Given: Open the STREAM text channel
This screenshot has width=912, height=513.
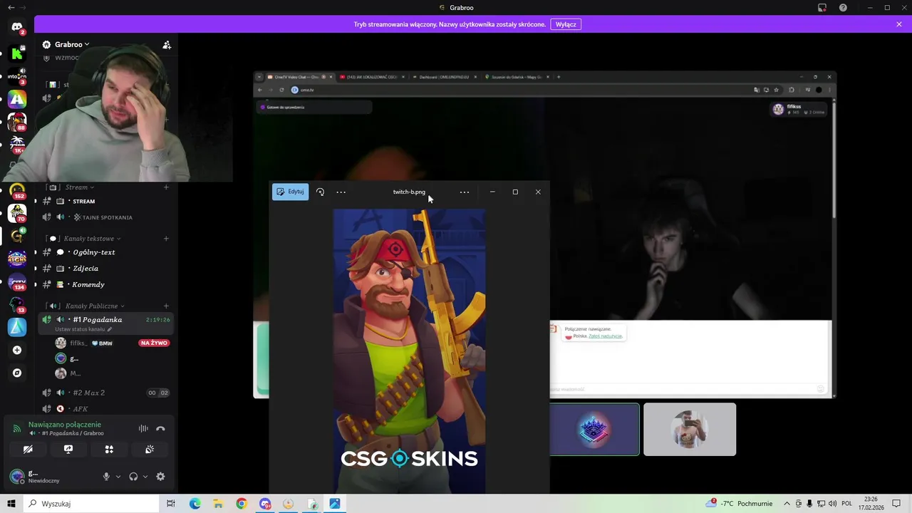Looking at the screenshot, I should [x=105, y=202].
